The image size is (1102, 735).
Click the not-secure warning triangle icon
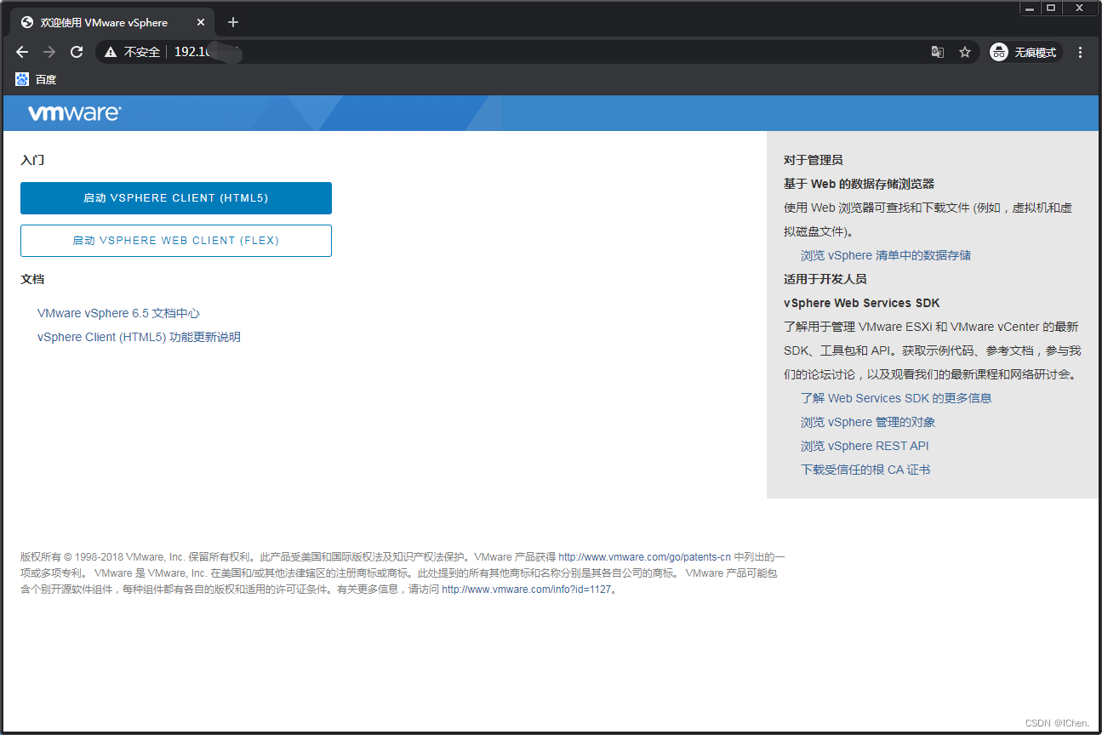111,52
